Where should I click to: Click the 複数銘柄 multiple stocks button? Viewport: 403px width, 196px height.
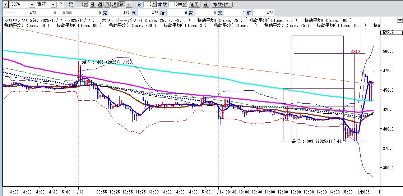point(222,4)
